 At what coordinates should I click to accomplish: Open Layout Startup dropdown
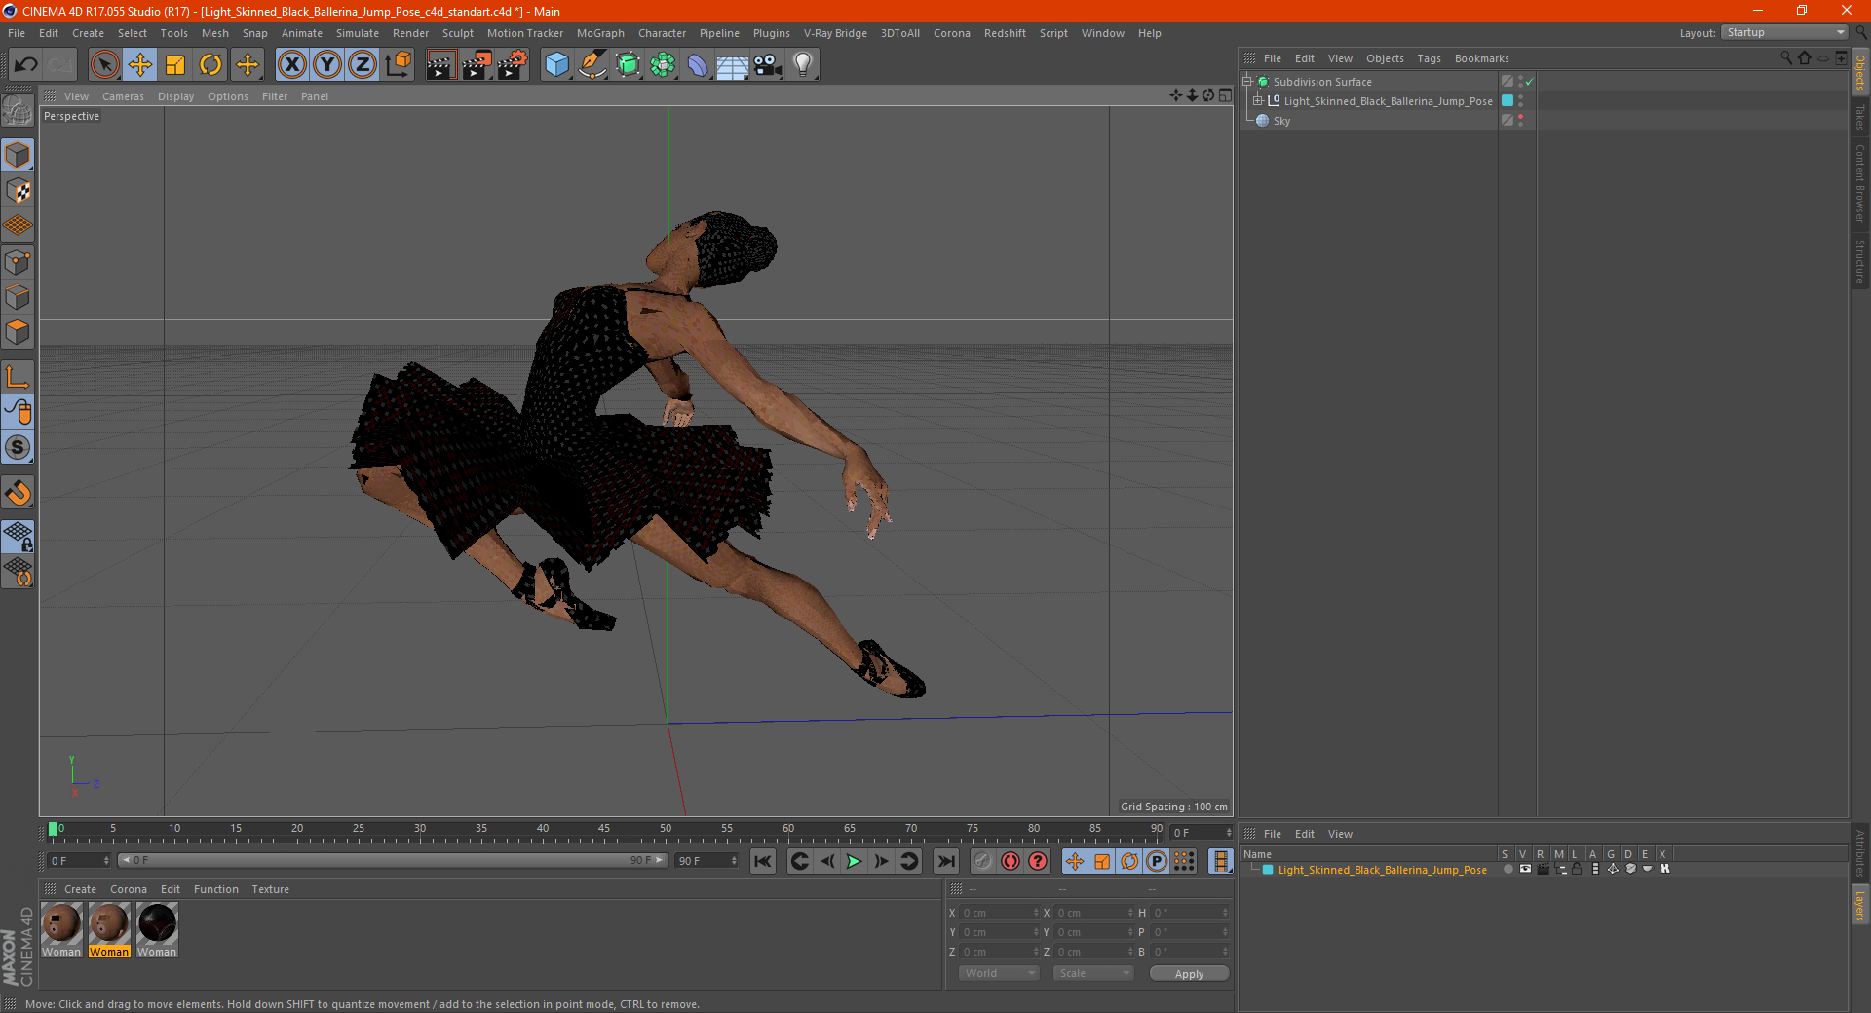point(1784,32)
